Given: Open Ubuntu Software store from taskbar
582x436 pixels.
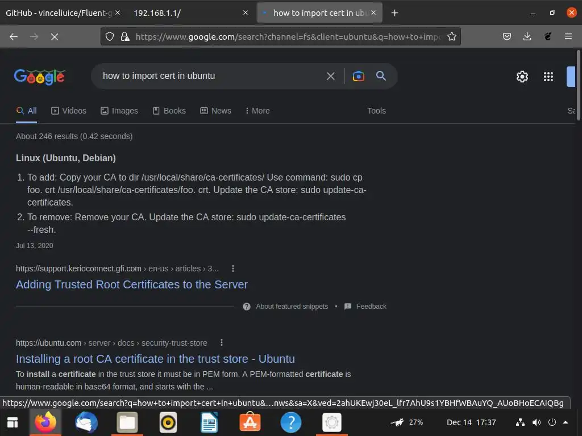Looking at the screenshot, I should pyautogui.click(x=250, y=422).
